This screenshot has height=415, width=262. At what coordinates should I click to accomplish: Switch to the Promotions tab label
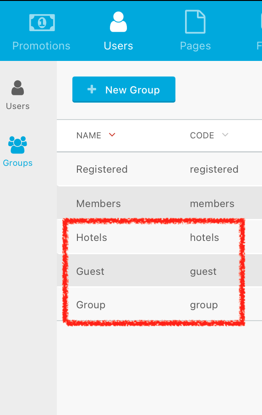41,46
